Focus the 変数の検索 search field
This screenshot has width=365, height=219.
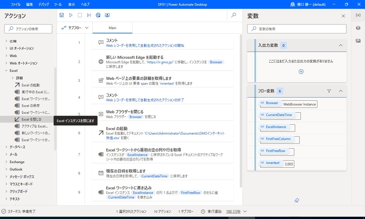(x=297, y=29)
